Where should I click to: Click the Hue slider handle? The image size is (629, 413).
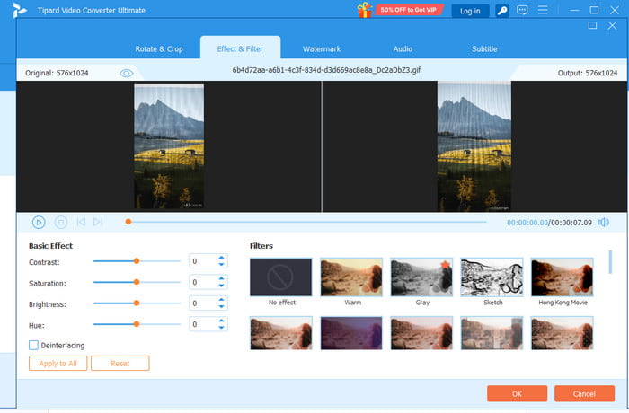(x=137, y=324)
